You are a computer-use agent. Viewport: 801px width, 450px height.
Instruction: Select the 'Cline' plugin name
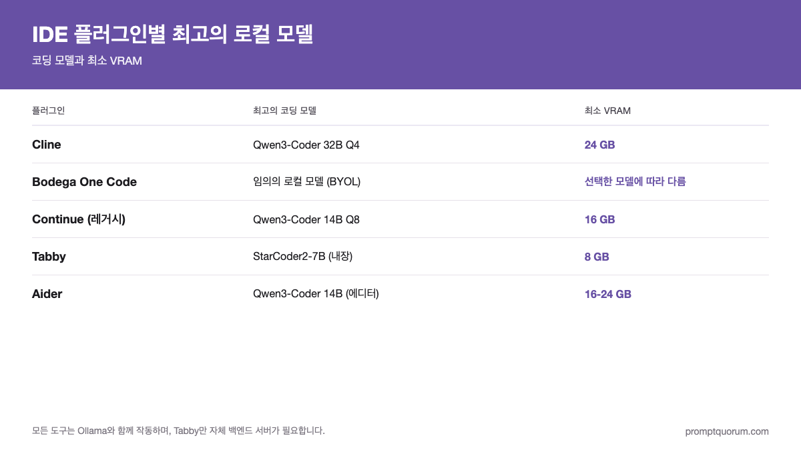[47, 145]
